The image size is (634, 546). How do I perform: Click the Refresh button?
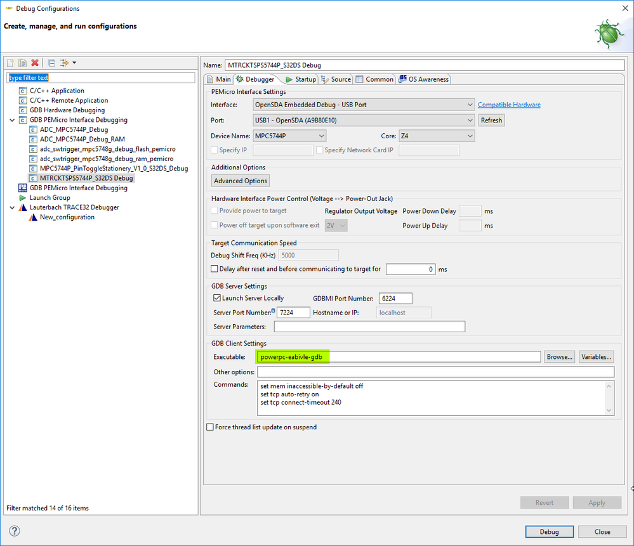pos(491,120)
